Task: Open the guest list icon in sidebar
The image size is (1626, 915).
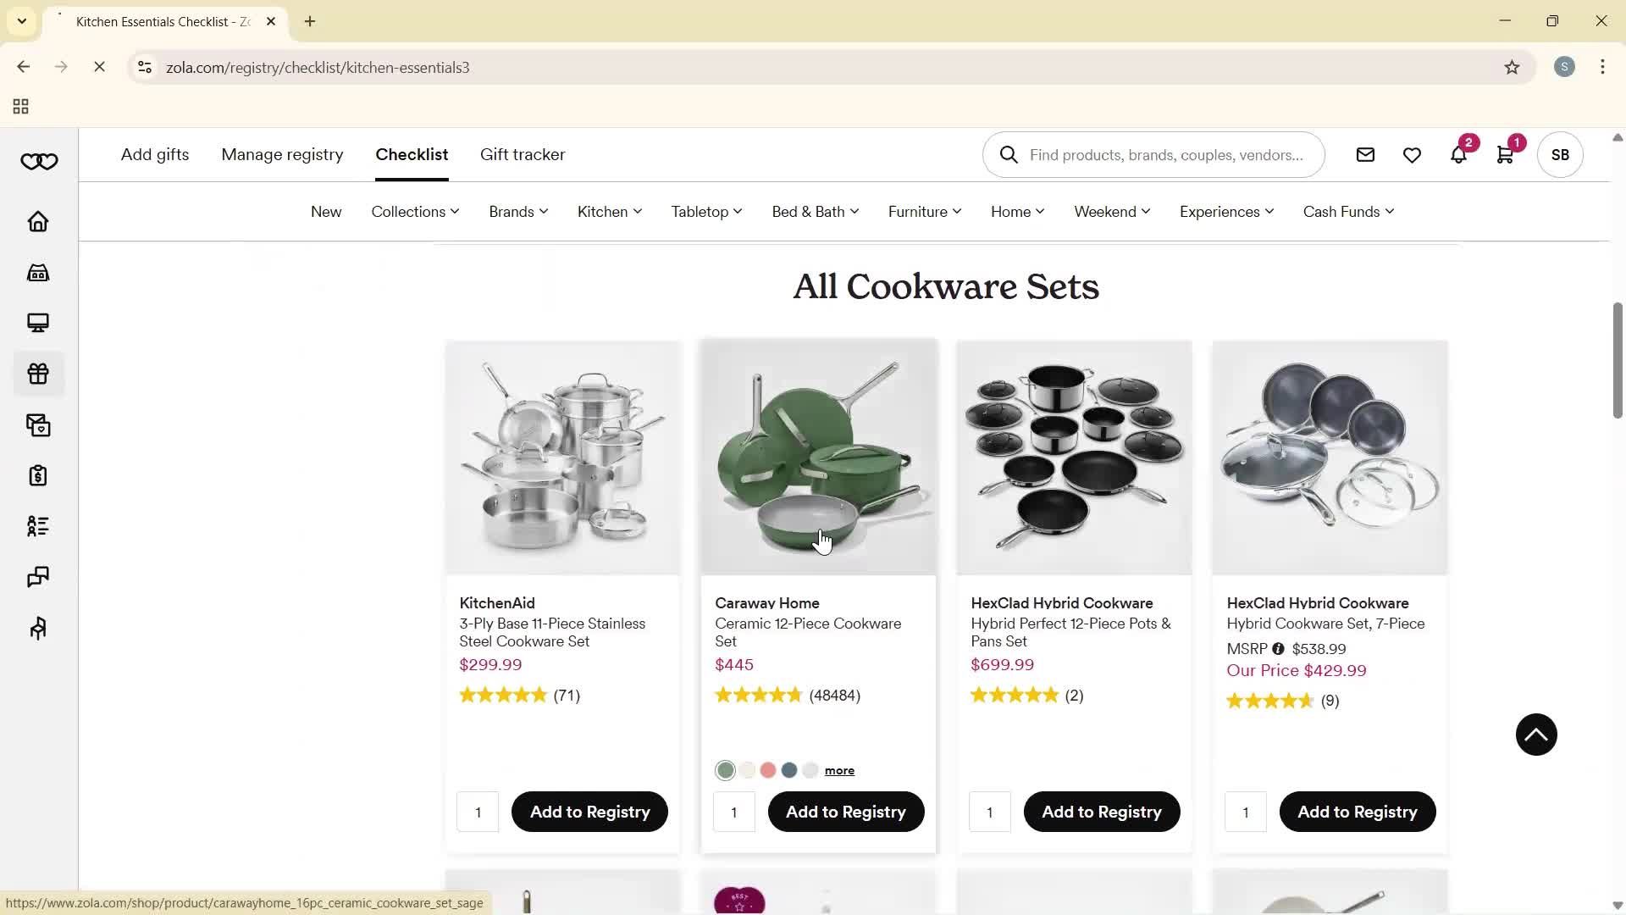Action: pos(37,526)
